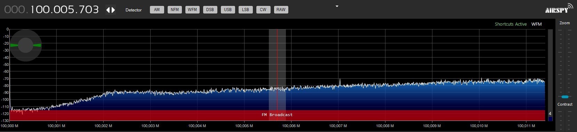Expand the small dropdown arrow in the top bar
Viewport: 577px width, 132px height.
tap(337, 6)
